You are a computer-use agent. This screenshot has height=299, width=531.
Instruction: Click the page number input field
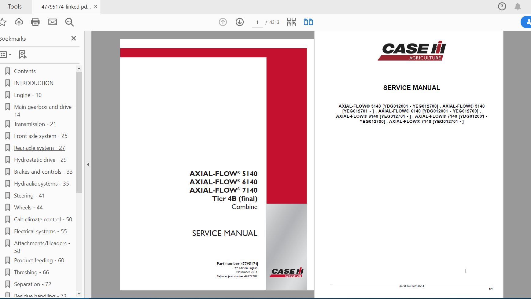click(x=257, y=22)
